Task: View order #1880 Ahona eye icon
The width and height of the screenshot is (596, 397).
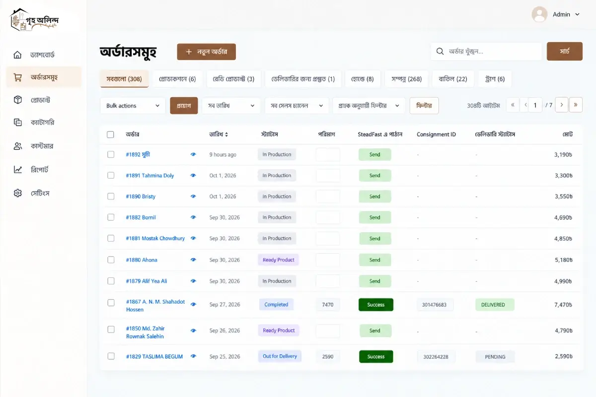Action: [x=193, y=260]
